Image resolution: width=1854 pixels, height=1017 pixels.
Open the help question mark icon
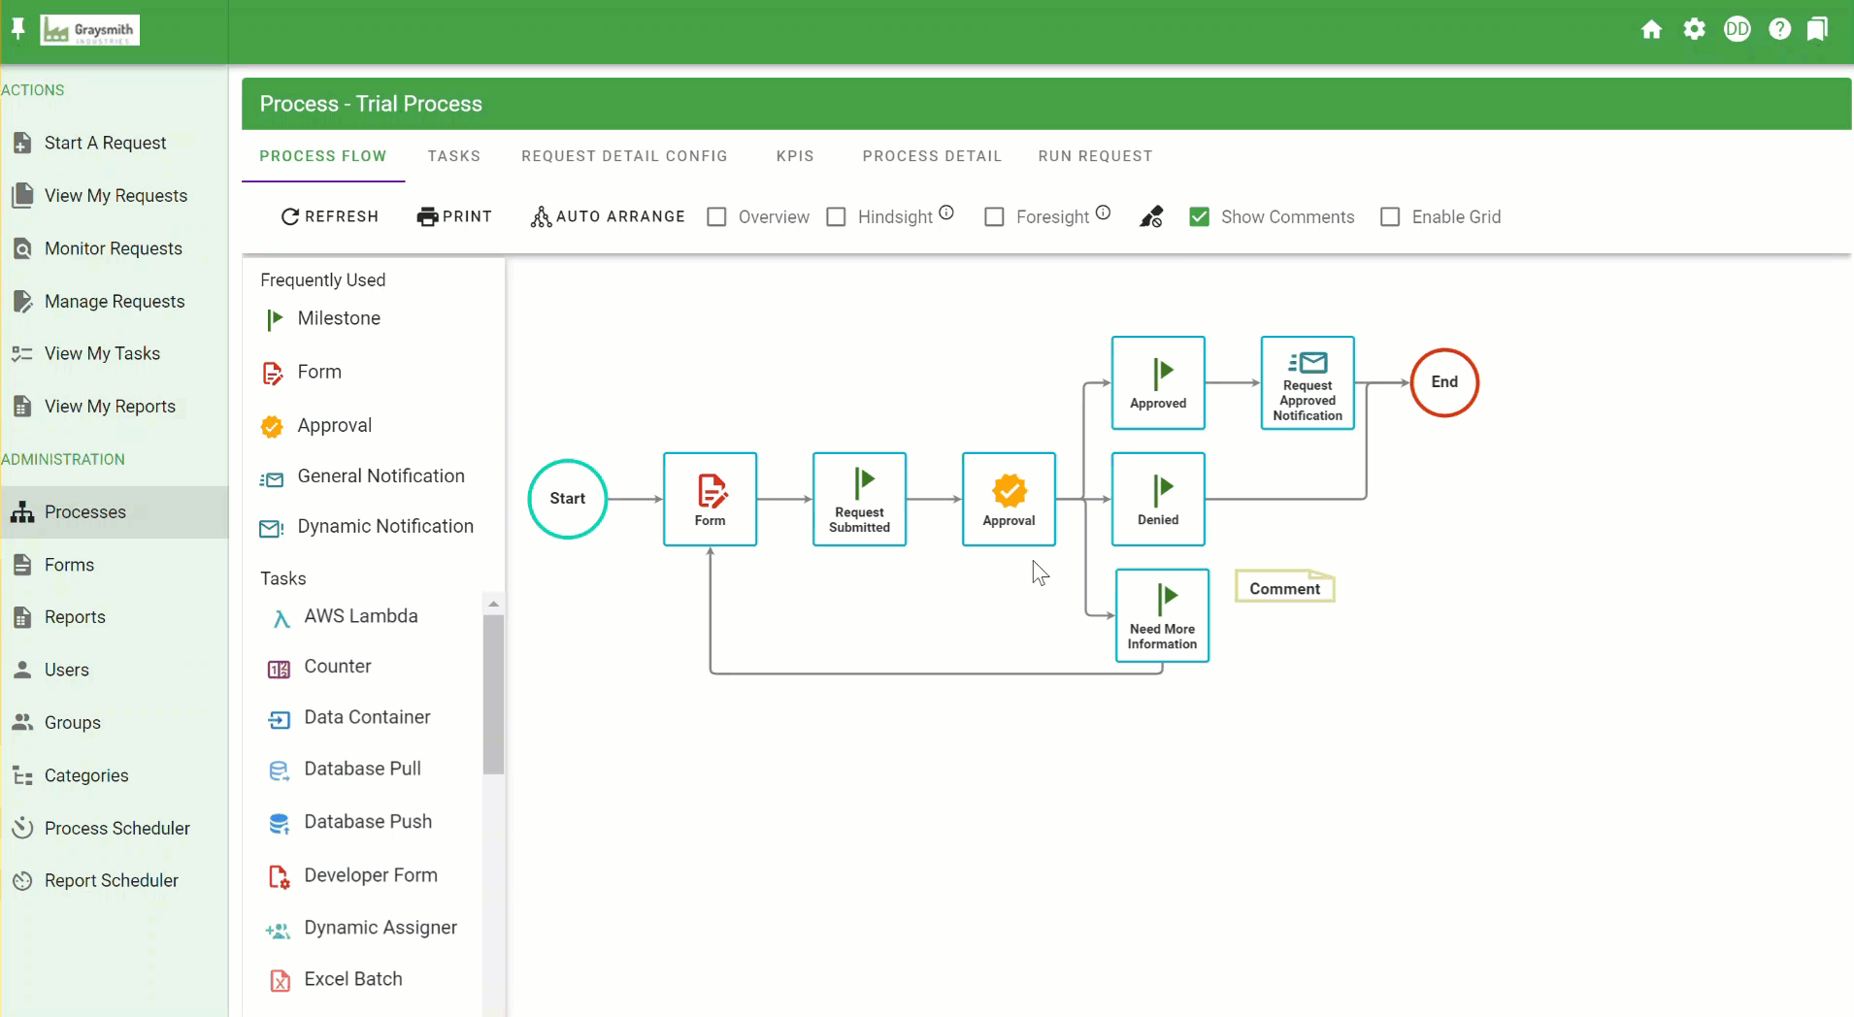click(x=1779, y=29)
